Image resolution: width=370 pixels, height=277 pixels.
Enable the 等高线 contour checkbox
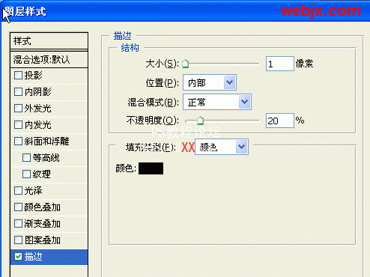tap(26, 157)
